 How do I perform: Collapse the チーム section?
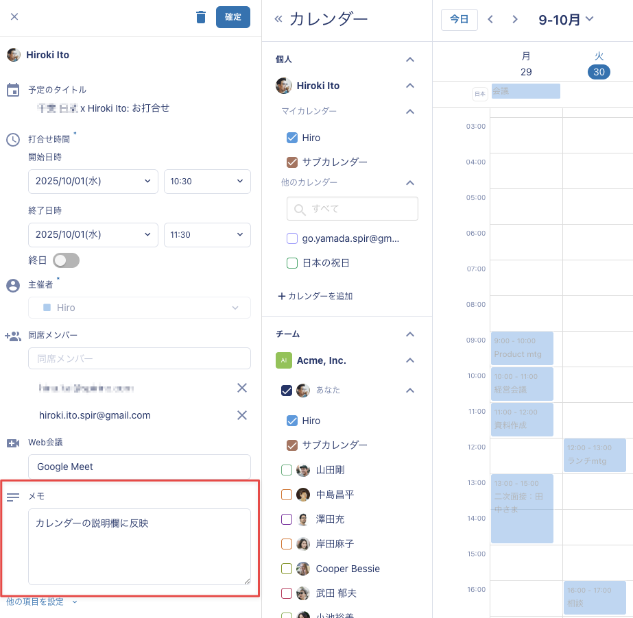coord(410,334)
